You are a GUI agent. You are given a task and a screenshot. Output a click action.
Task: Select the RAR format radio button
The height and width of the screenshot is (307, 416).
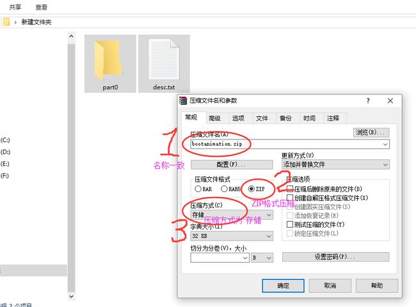pos(198,189)
